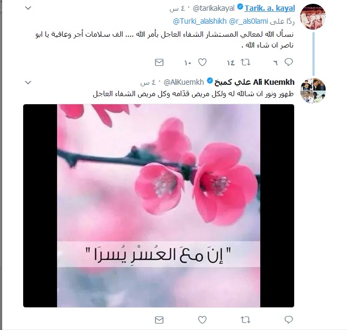Open timestamp on Ali Kuemkh's tweet

tap(148, 83)
